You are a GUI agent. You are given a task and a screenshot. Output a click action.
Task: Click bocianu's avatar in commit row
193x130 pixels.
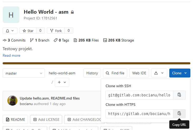click(x=12, y=101)
